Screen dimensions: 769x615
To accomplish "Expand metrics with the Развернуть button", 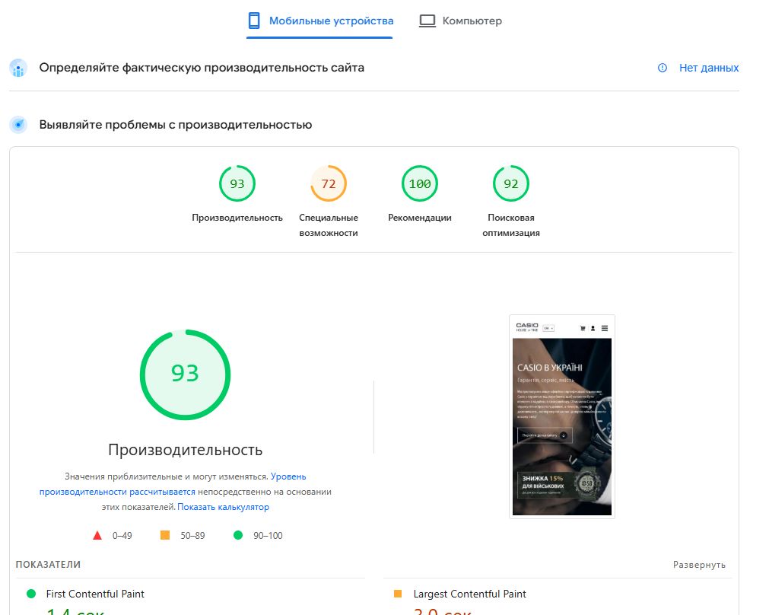I will 699,565.
